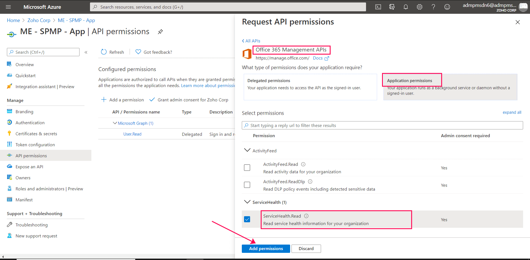Uncheck the ServiceHealth.Read permission checkbox

(x=247, y=219)
